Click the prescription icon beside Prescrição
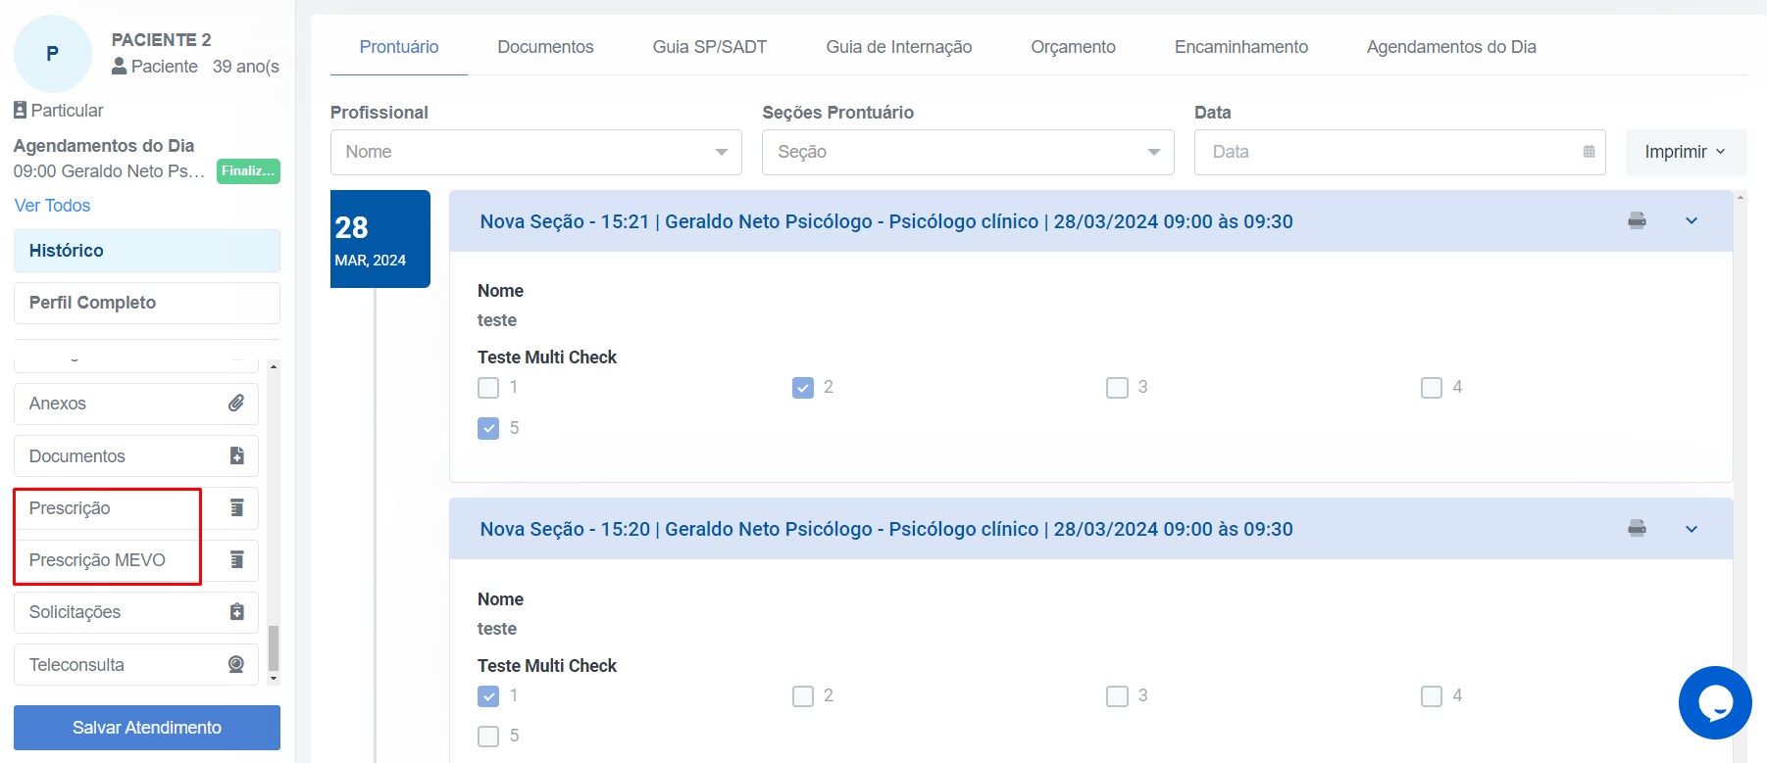 click(236, 507)
